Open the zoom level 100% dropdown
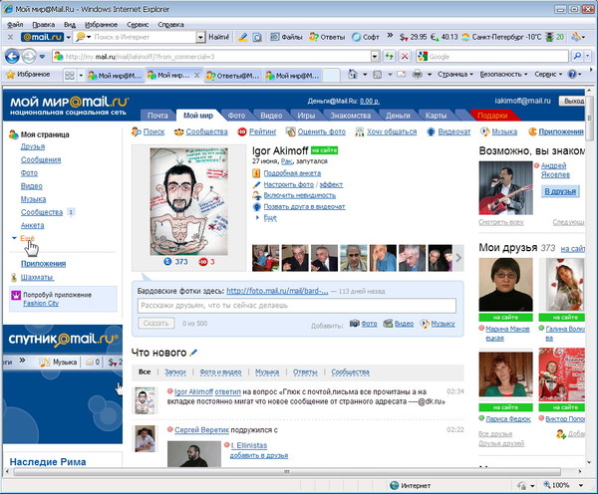Image resolution: width=598 pixels, height=494 pixels. (581, 485)
